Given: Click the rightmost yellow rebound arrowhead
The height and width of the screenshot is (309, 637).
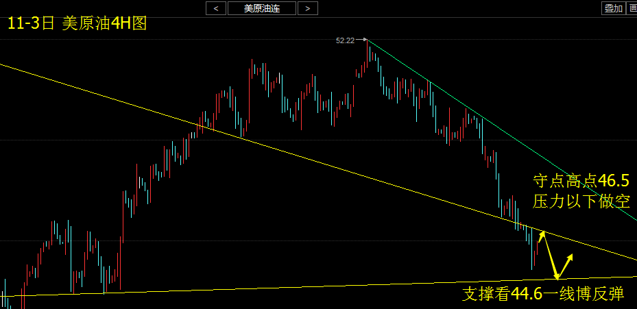Looking at the screenshot, I should click(x=571, y=257).
